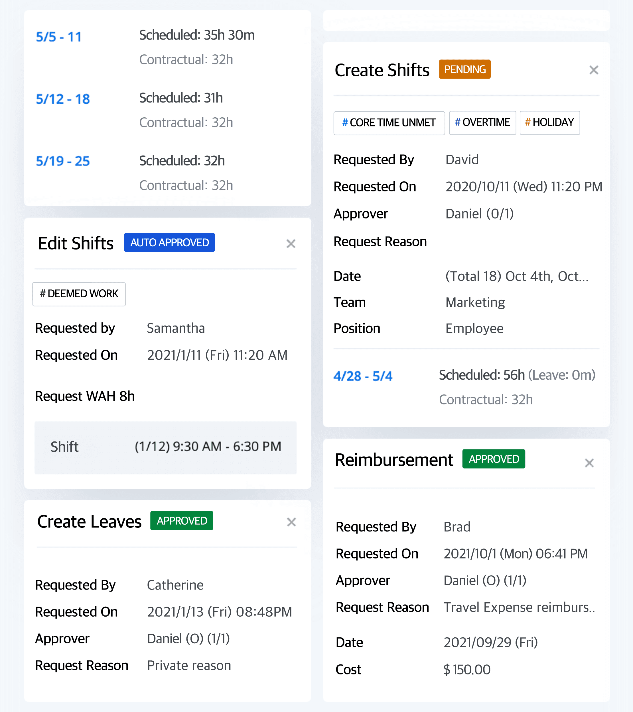Click the PENDING status badge on Create Shifts

pos(464,69)
